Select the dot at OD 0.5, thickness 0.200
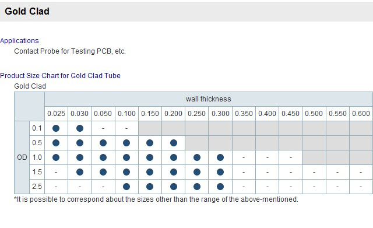The width and height of the screenshot is (373, 228). click(x=174, y=143)
